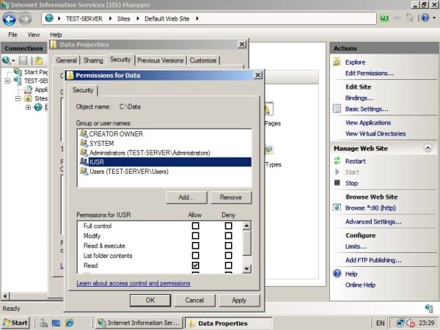The image size is (440, 330).
Task: Click Edit Permissions... in Actions pane
Action: [370, 73]
